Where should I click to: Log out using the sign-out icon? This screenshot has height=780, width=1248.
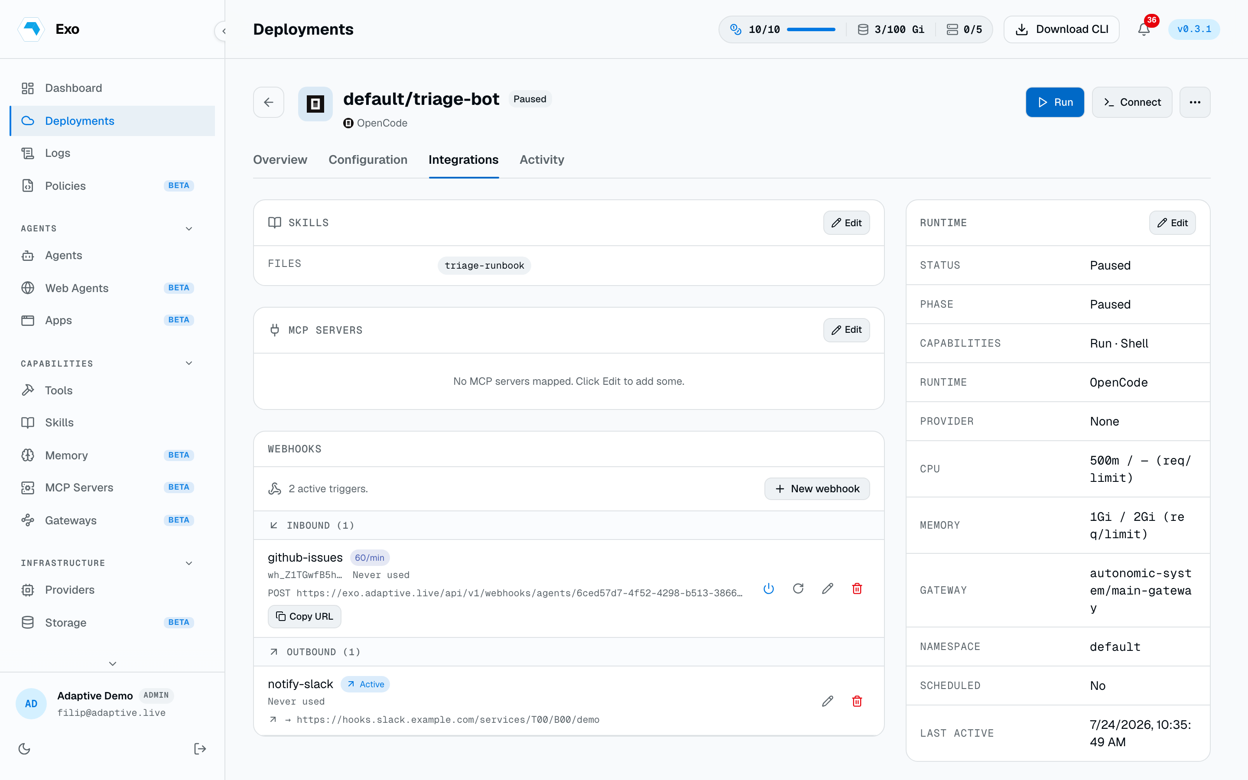tap(200, 748)
